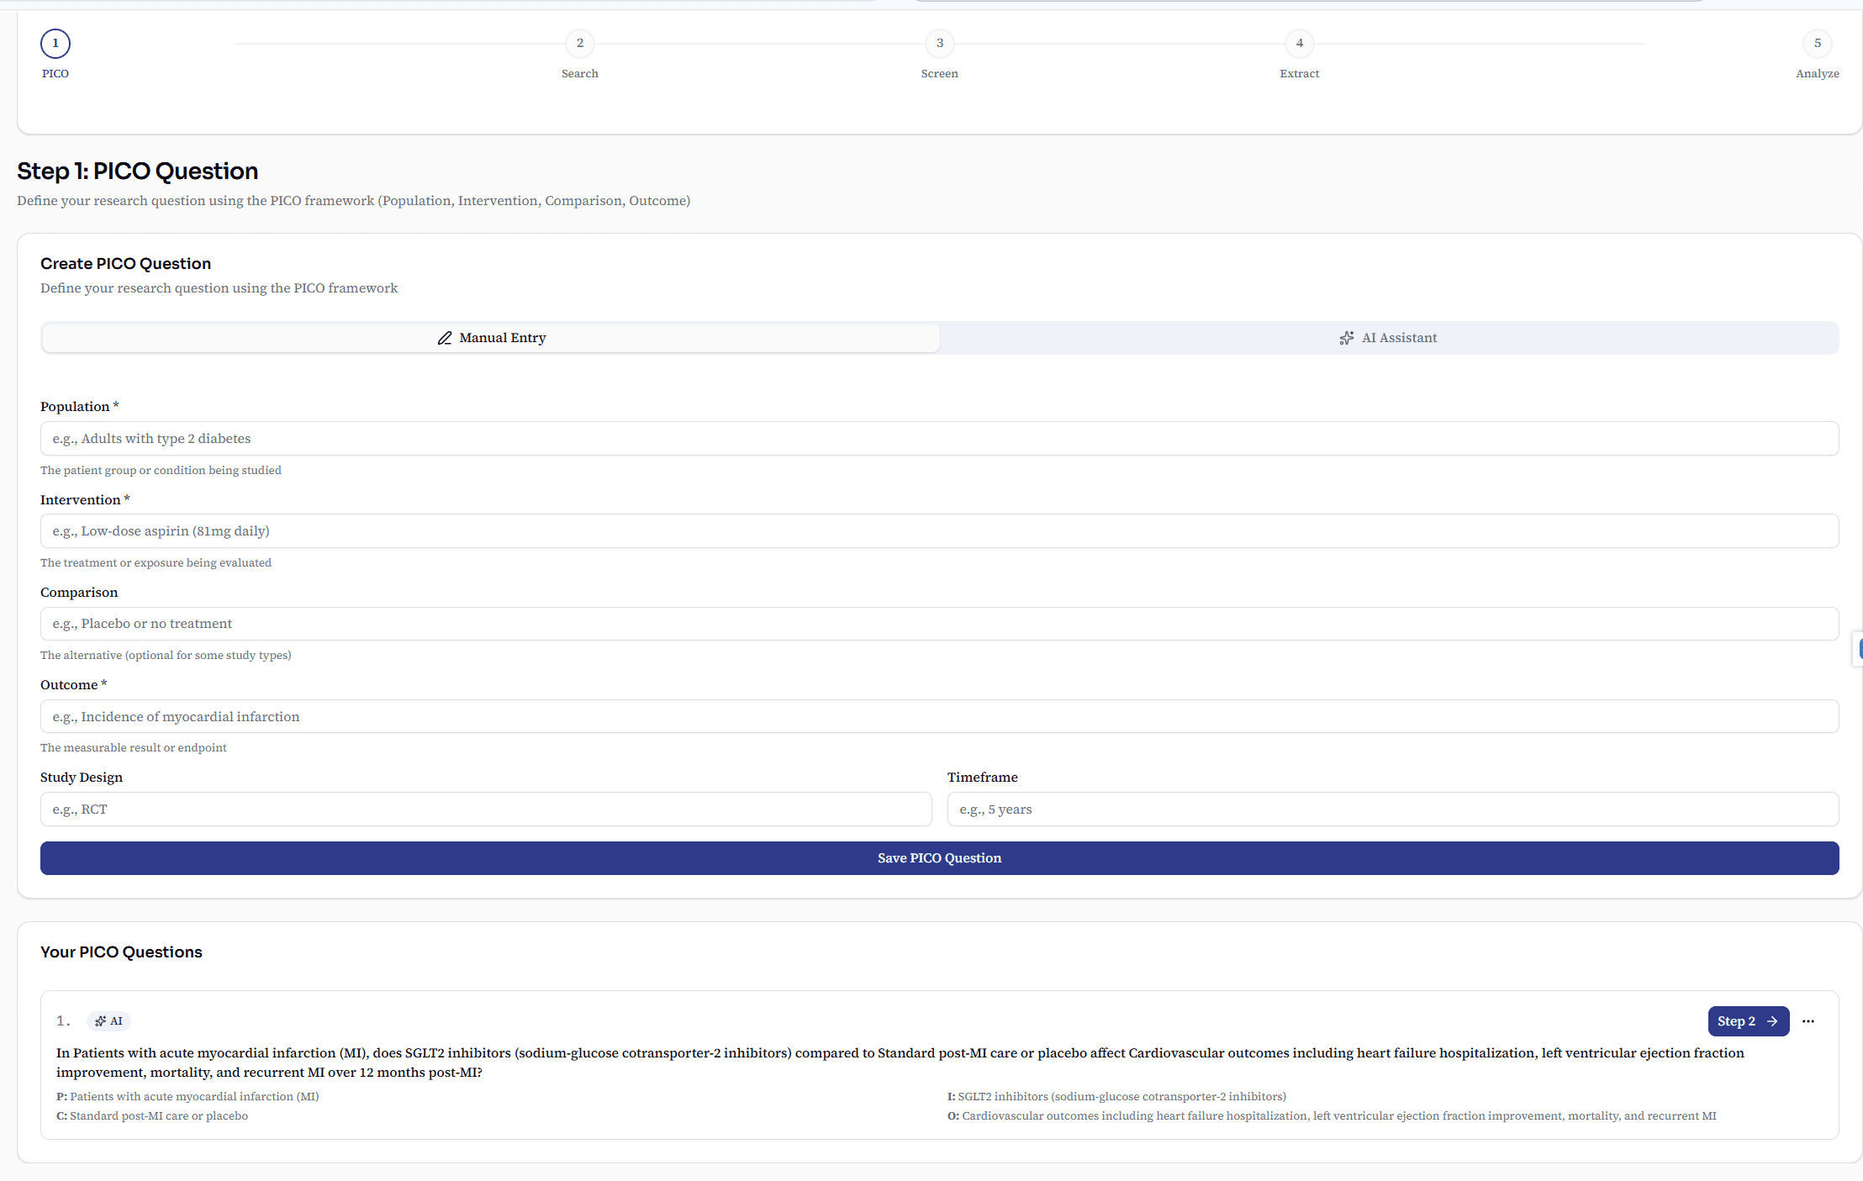Go to step 2 Search circle

point(579,43)
